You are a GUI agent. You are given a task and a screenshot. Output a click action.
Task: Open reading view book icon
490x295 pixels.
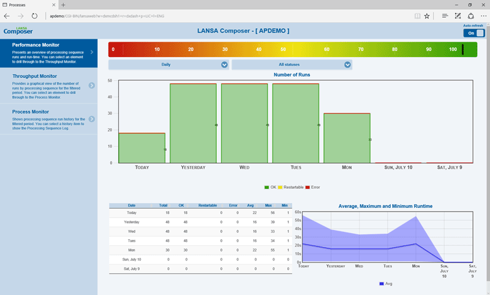tap(417, 16)
